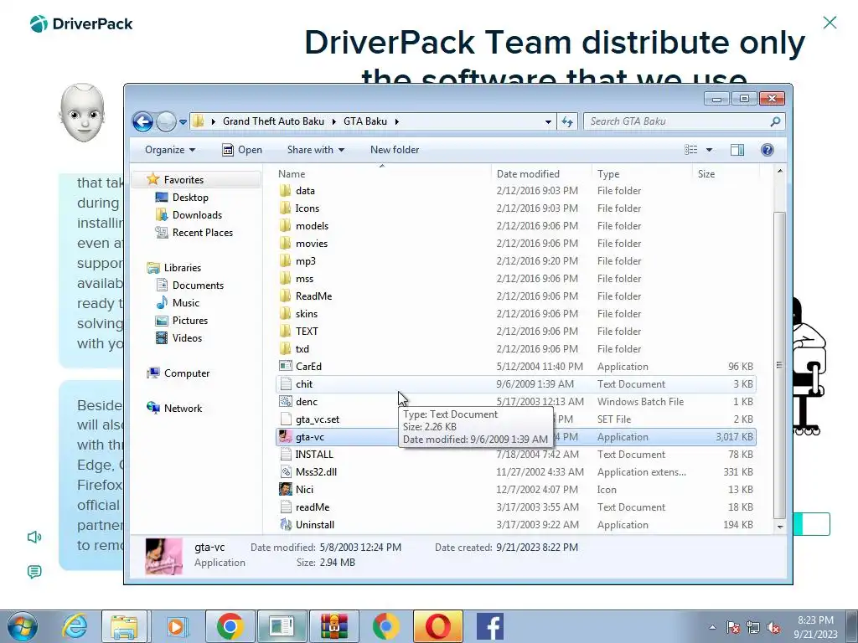Select the CarEd application icon
The image size is (858, 643).
[x=285, y=367]
